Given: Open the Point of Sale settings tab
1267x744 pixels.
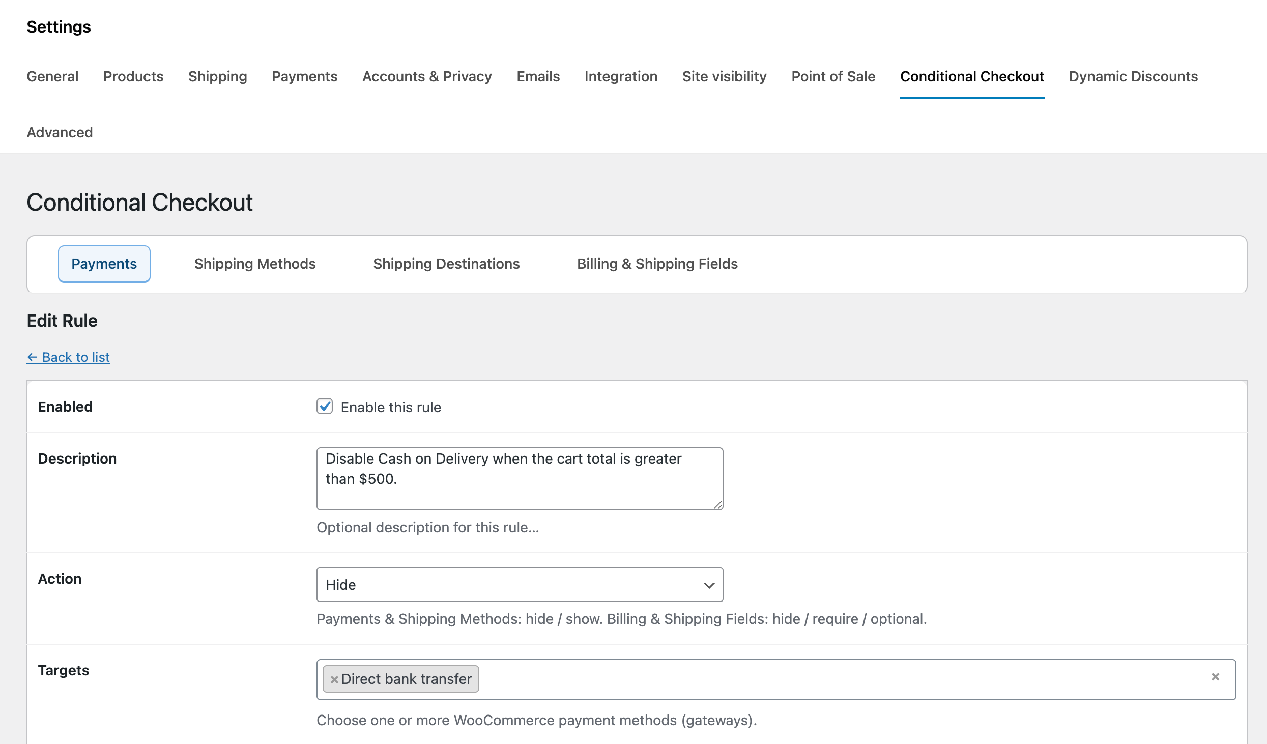Looking at the screenshot, I should [x=833, y=76].
